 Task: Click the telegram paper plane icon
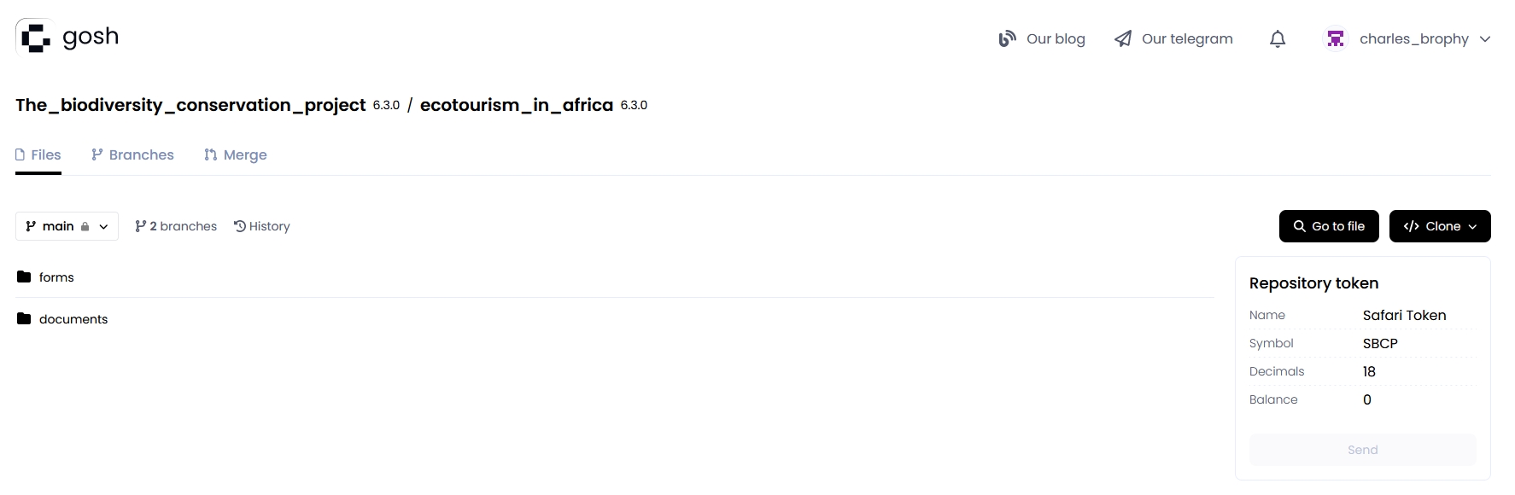pos(1123,39)
